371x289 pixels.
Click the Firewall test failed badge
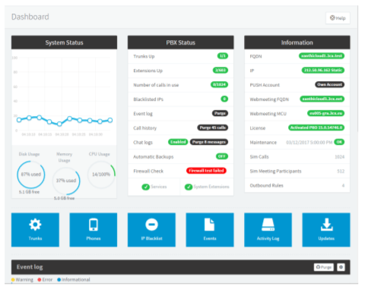pos(206,171)
